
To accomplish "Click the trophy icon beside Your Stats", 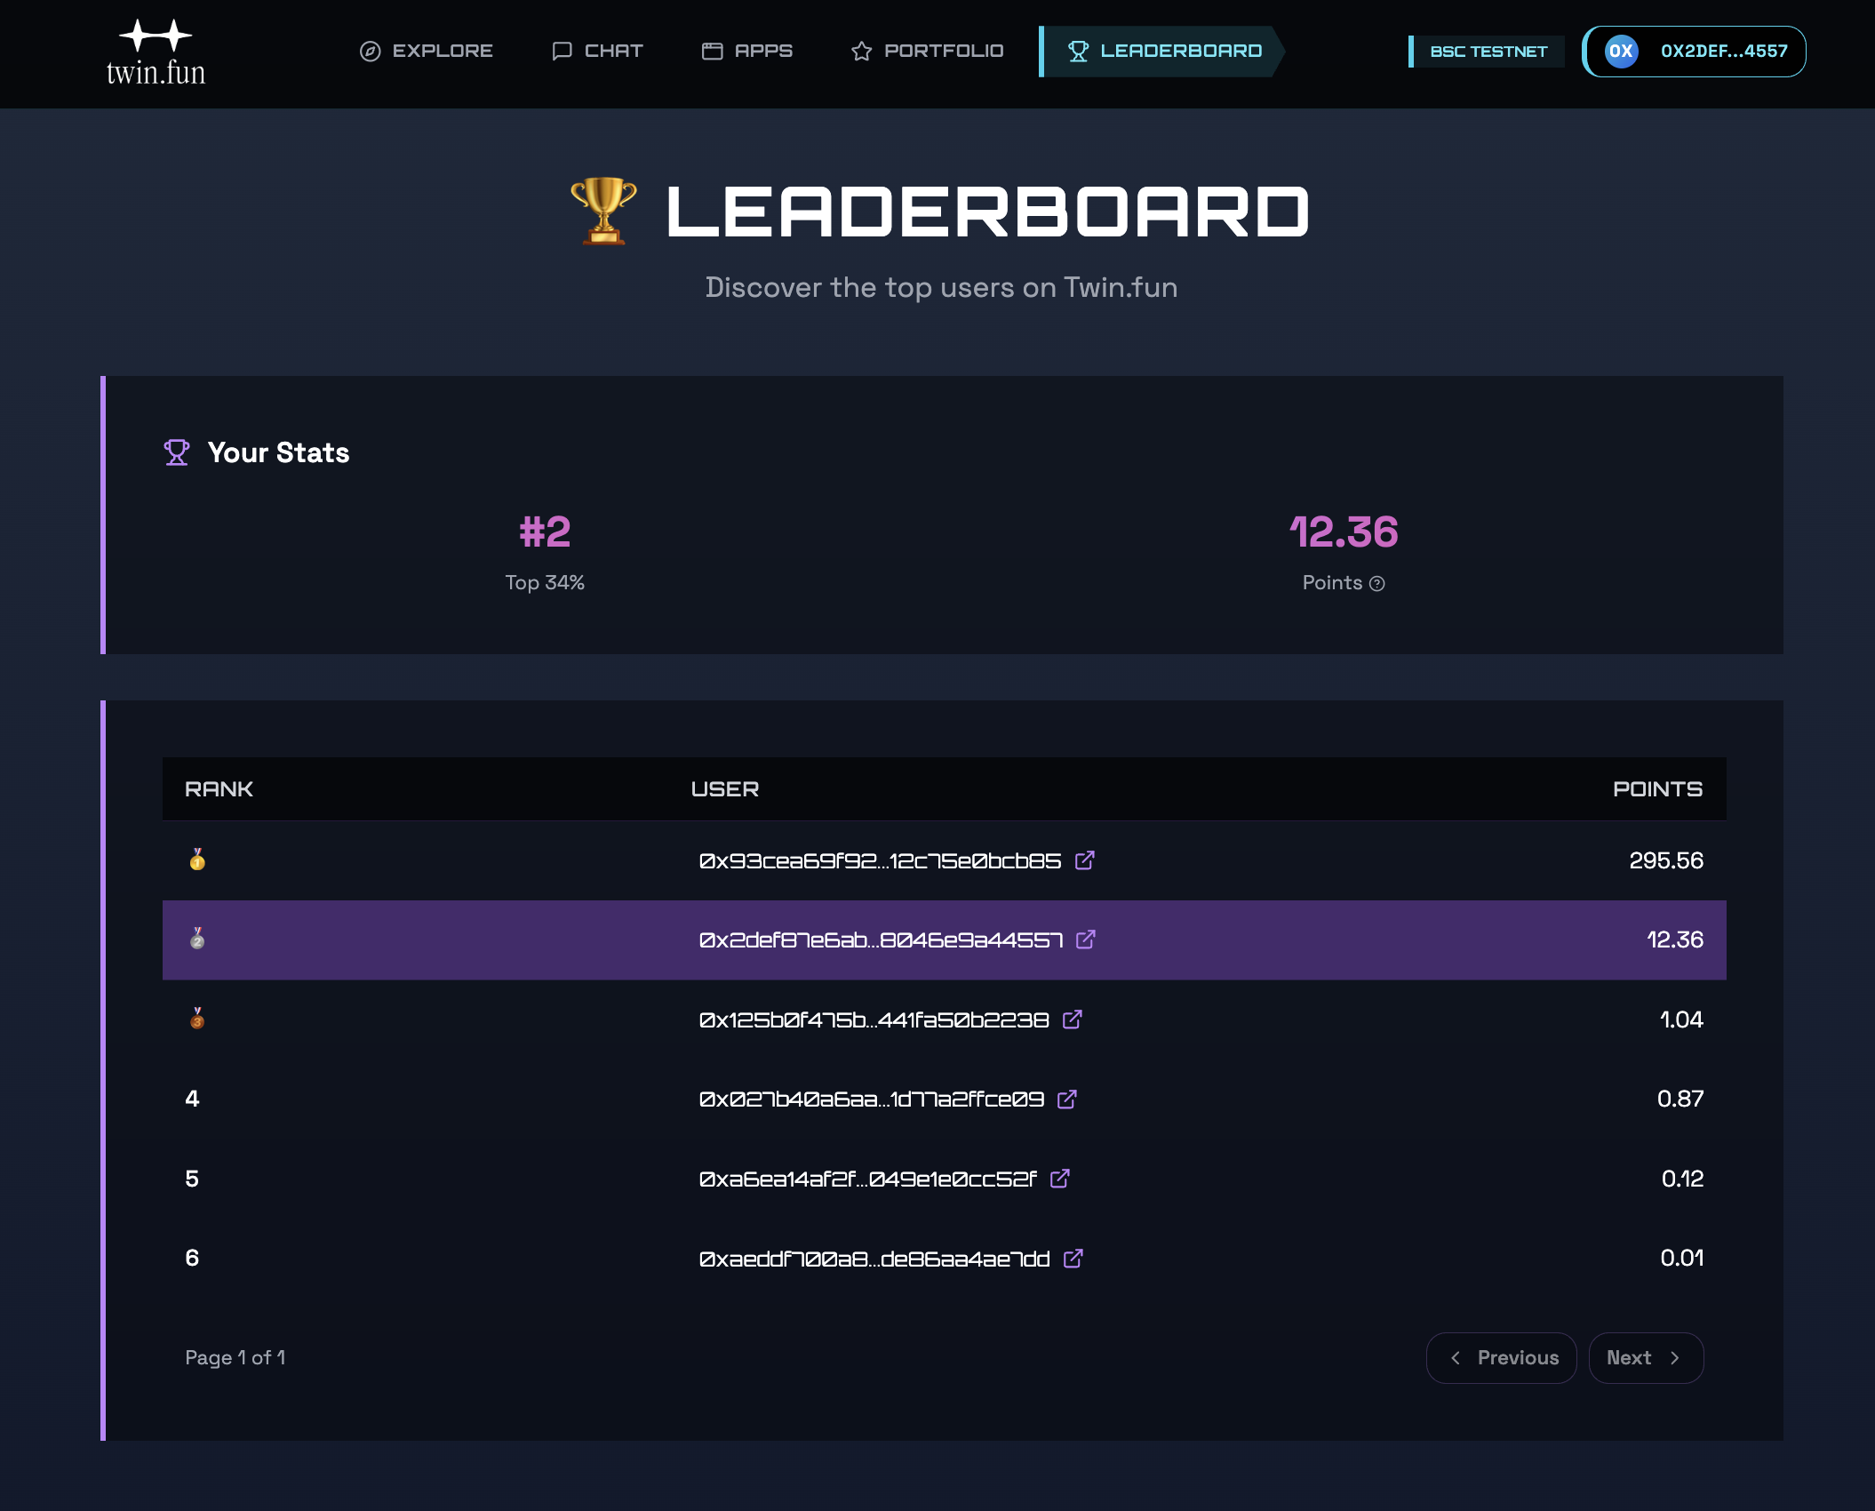I will coord(176,452).
